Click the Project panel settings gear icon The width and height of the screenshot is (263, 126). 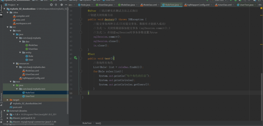pos(62,5)
